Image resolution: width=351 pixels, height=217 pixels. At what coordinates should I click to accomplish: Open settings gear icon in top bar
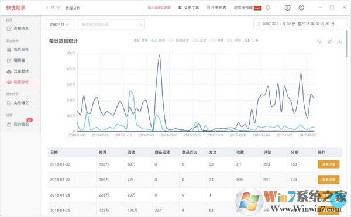[x=301, y=8]
